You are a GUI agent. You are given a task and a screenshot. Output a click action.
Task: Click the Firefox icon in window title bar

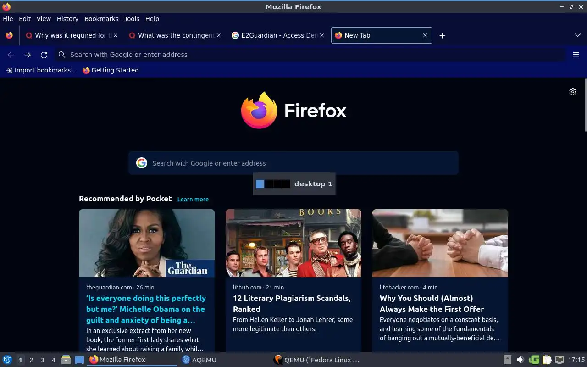click(6, 6)
